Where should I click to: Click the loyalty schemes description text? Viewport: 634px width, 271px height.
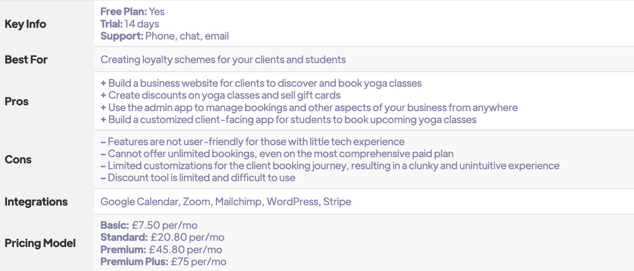tap(223, 60)
